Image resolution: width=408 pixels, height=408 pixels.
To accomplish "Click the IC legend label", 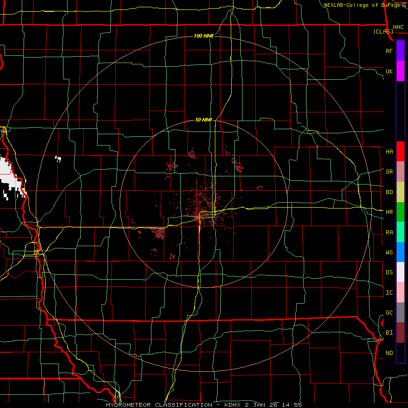I will coord(389,292).
